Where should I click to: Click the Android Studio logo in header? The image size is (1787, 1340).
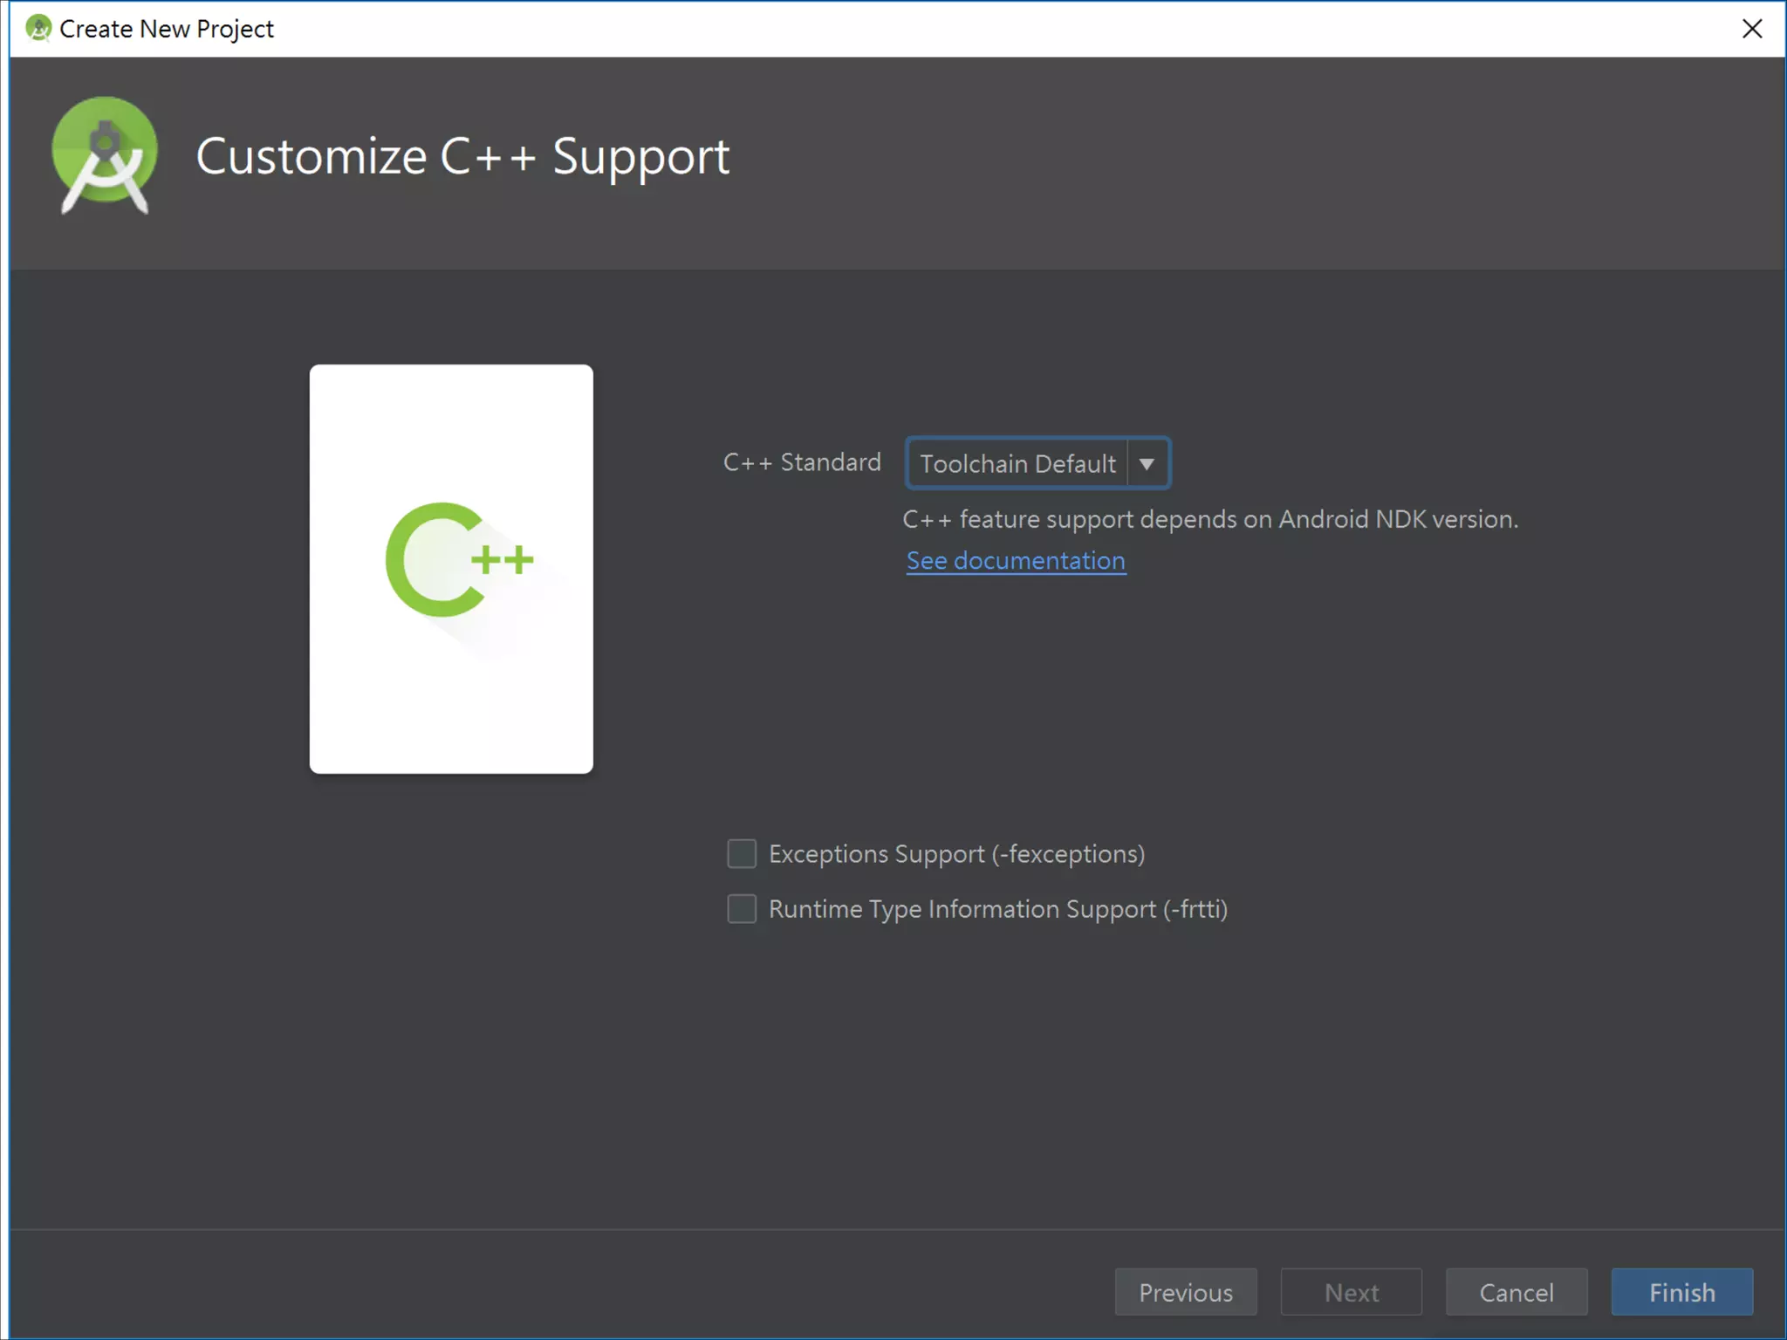(105, 154)
